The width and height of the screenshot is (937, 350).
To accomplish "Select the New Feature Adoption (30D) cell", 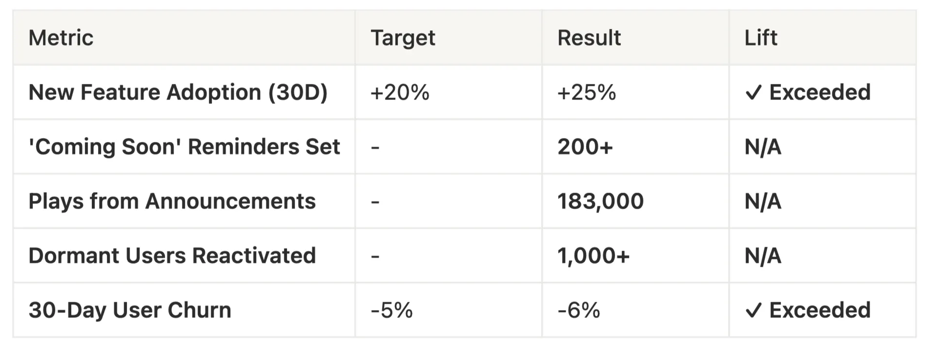I will [x=178, y=93].
